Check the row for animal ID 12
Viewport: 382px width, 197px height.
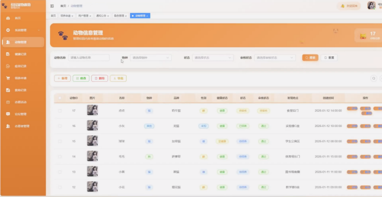tap(60, 187)
